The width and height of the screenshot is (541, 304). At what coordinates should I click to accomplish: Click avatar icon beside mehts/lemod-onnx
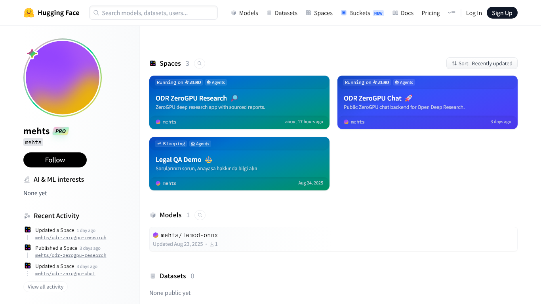(156, 235)
